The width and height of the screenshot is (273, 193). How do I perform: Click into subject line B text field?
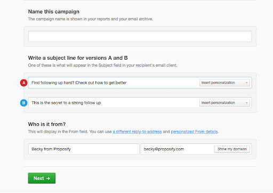(114, 103)
